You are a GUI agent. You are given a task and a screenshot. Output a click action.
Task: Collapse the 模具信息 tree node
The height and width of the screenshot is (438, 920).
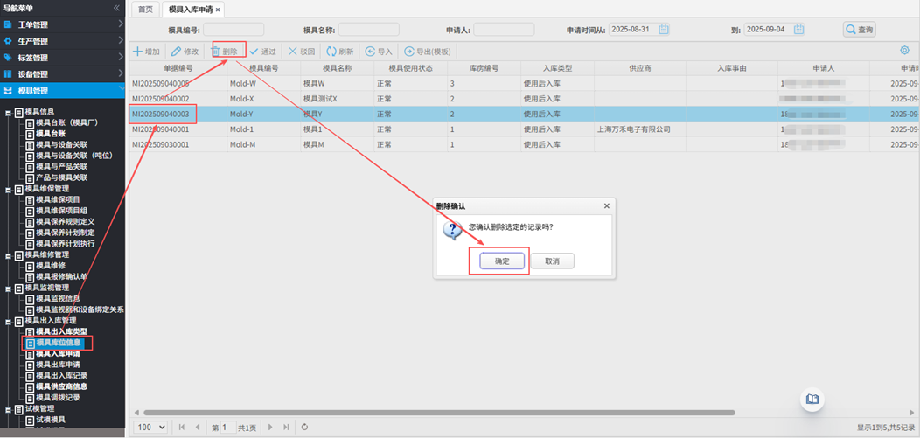(9, 112)
